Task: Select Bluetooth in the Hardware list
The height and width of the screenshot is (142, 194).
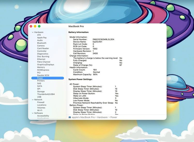Action: coord(42,43)
